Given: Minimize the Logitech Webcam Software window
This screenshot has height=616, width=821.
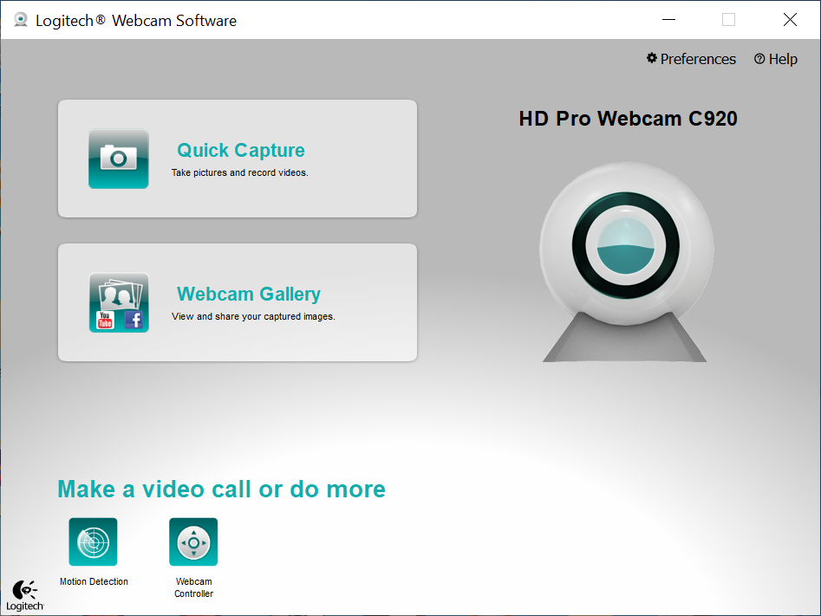Looking at the screenshot, I should [668, 20].
